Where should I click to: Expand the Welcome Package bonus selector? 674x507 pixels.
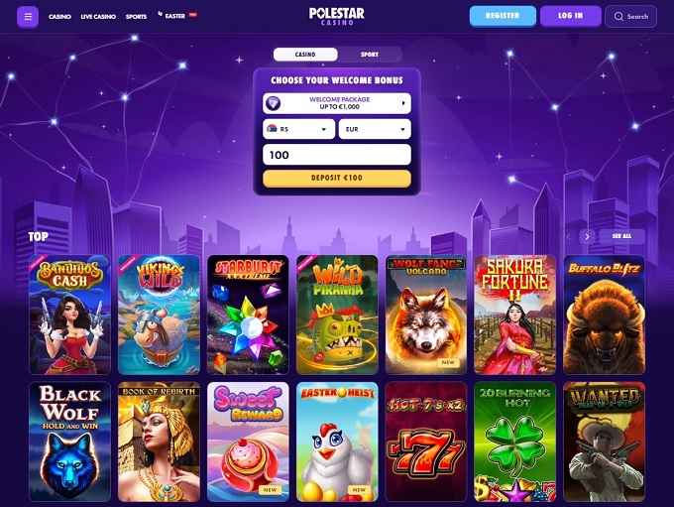(337, 103)
